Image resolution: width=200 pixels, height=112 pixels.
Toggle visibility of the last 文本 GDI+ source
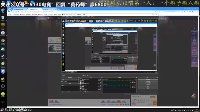99,90
